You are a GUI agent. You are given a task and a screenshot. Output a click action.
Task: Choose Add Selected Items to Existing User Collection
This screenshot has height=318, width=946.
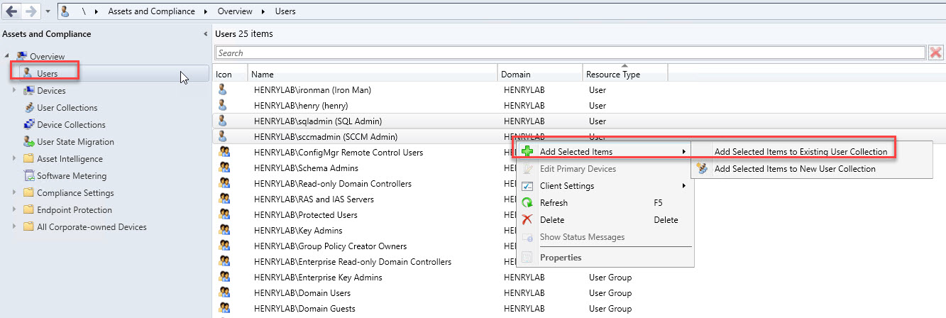[x=801, y=152]
